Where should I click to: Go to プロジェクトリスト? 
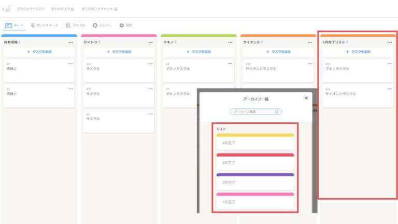click(x=30, y=9)
